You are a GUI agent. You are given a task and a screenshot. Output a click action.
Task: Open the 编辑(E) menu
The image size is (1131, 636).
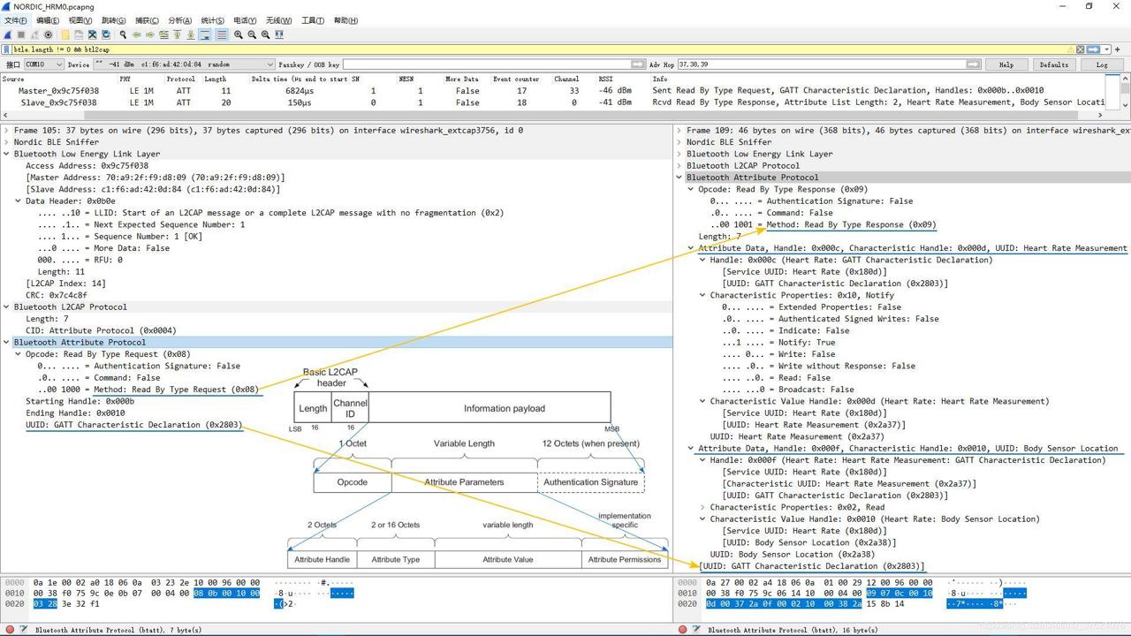tap(48, 20)
